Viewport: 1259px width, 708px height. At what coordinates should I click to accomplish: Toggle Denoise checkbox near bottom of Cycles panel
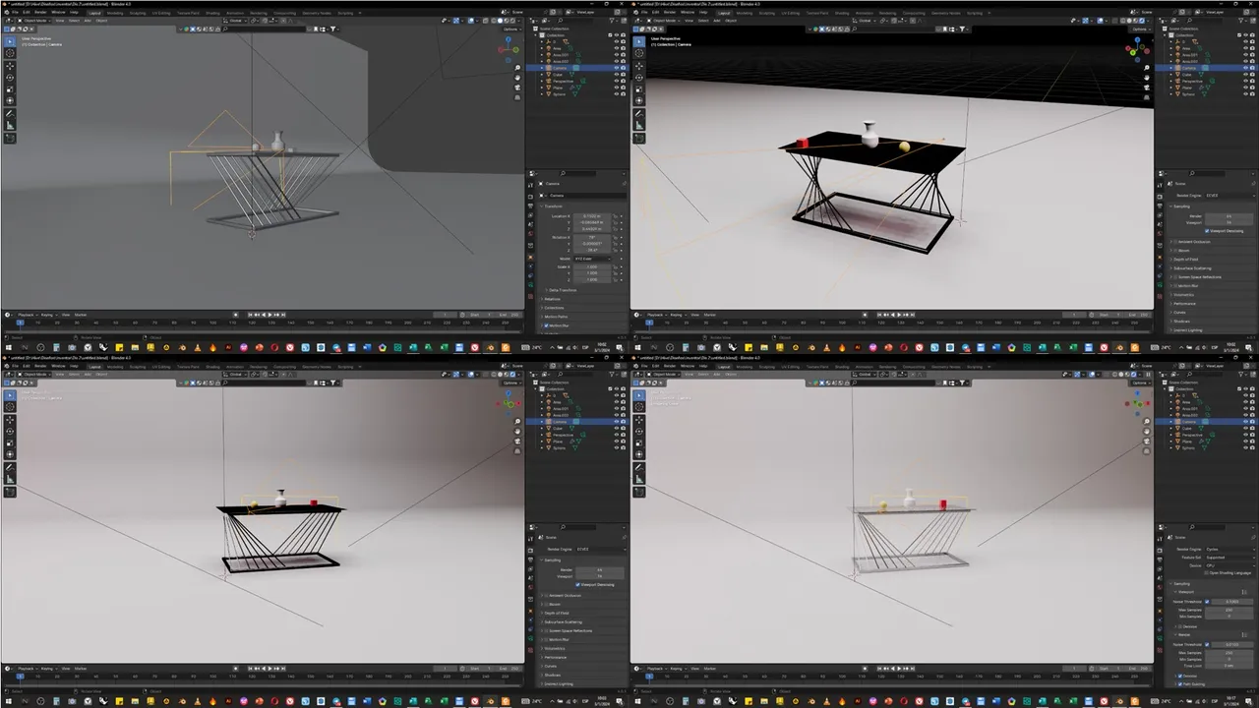coord(1180,676)
